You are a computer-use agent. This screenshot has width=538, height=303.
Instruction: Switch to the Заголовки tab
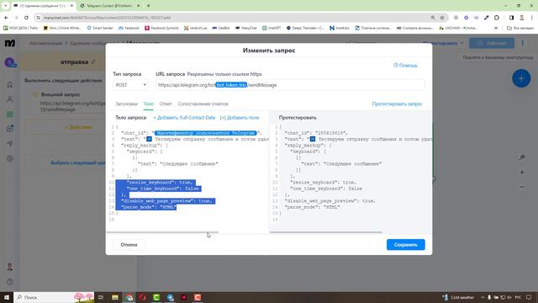pos(126,104)
